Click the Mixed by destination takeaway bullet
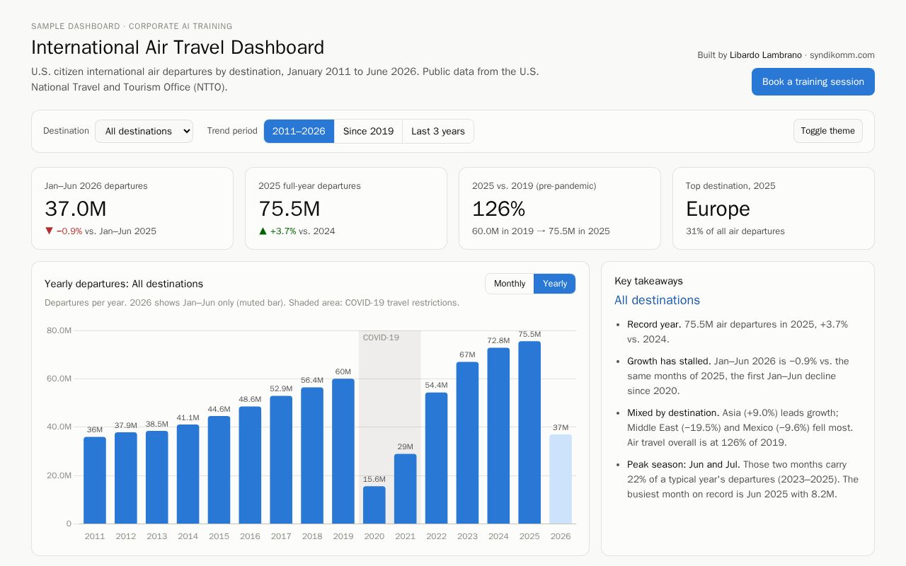Image resolution: width=906 pixels, height=566 pixels. pyautogui.click(x=740, y=427)
